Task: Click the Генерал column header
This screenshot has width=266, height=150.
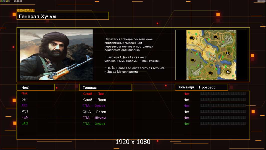Action: [105, 87]
